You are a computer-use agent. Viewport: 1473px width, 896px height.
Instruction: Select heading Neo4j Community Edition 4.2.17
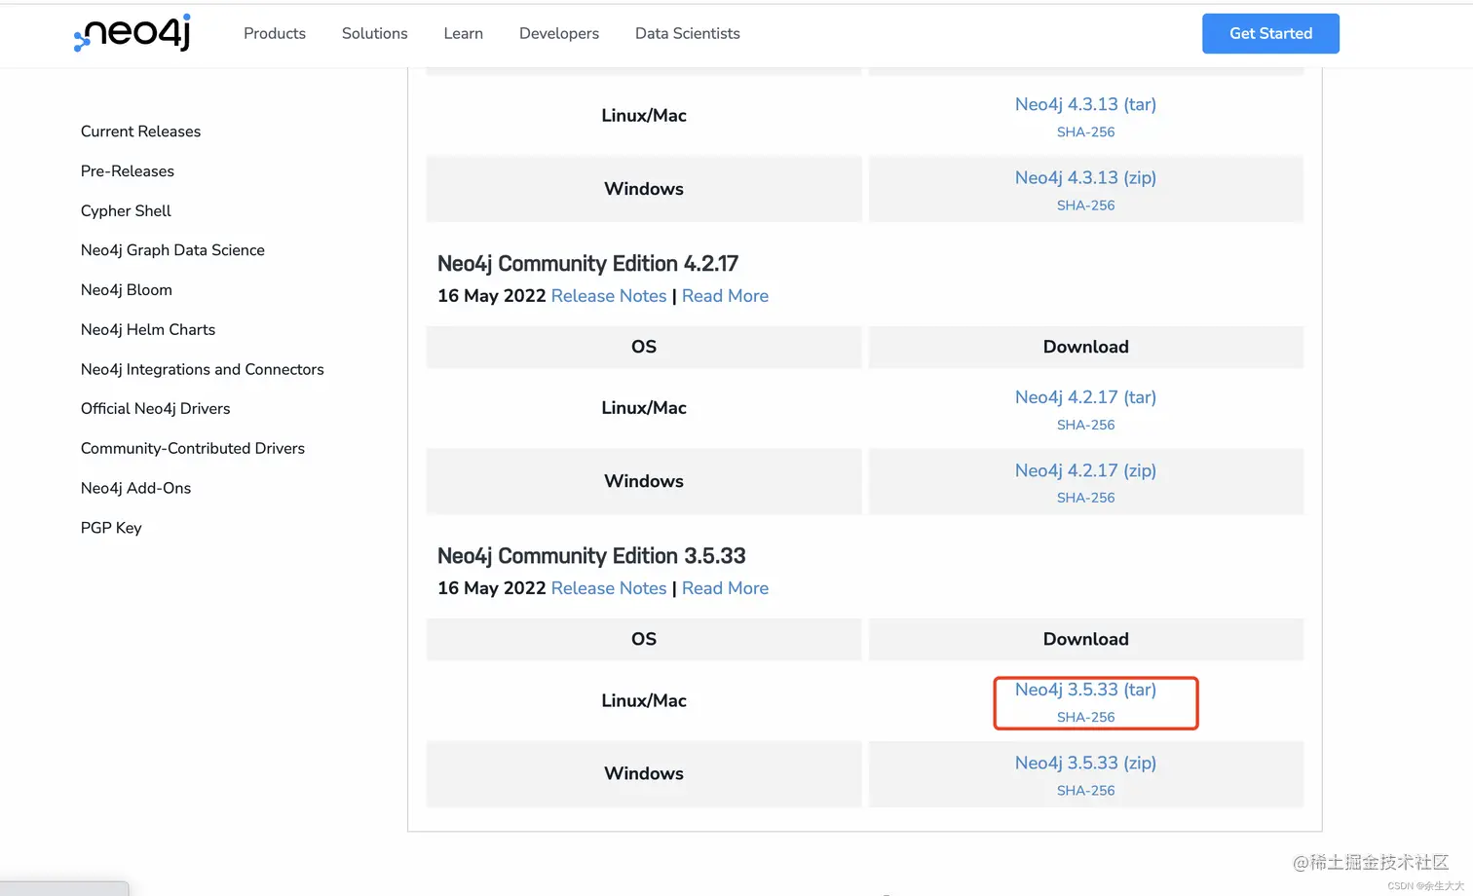point(587,264)
